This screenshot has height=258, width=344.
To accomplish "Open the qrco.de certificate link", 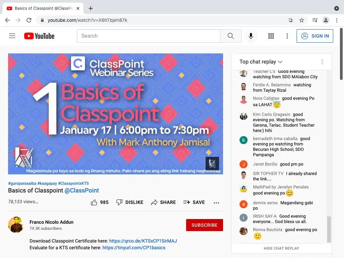I will point(143,241).
